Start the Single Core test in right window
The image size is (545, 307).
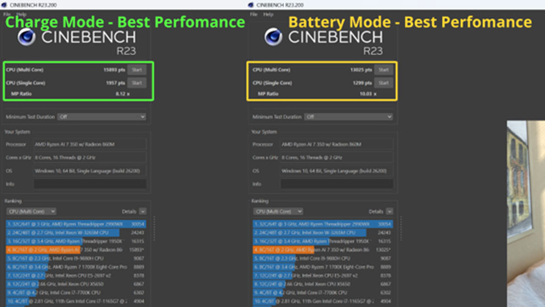pos(383,82)
